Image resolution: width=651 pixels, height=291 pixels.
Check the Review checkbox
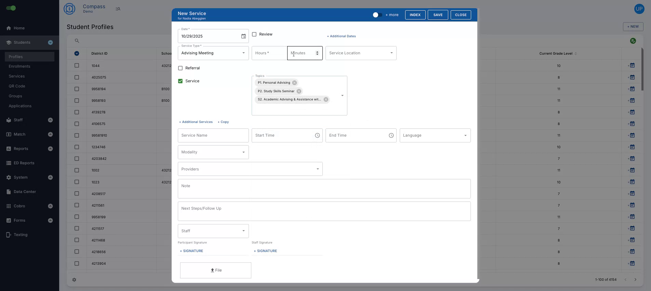click(254, 34)
